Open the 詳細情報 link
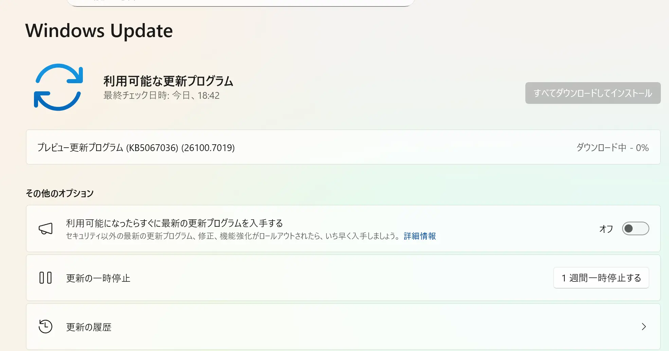Image resolution: width=669 pixels, height=351 pixels. 420,236
